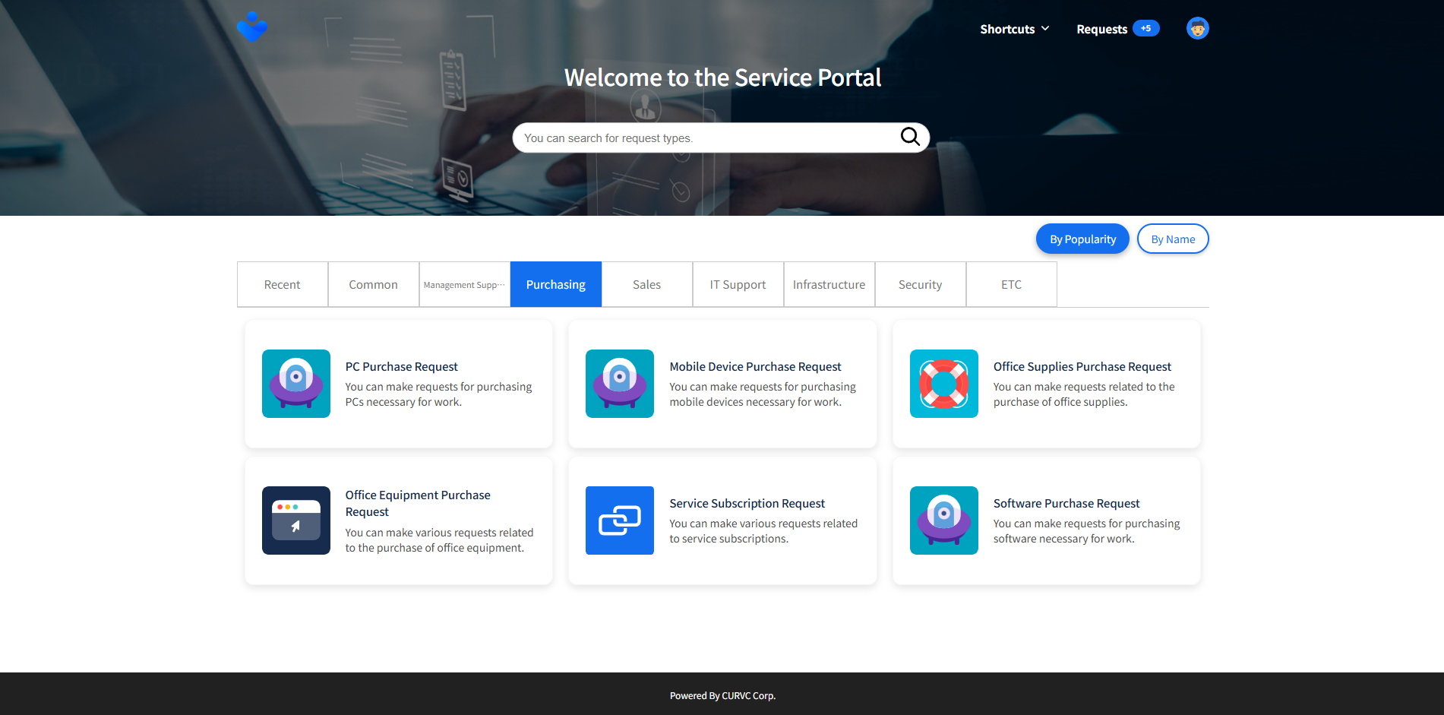The height and width of the screenshot is (715, 1444).
Task: Open PC Purchase Request title
Action: click(x=402, y=366)
